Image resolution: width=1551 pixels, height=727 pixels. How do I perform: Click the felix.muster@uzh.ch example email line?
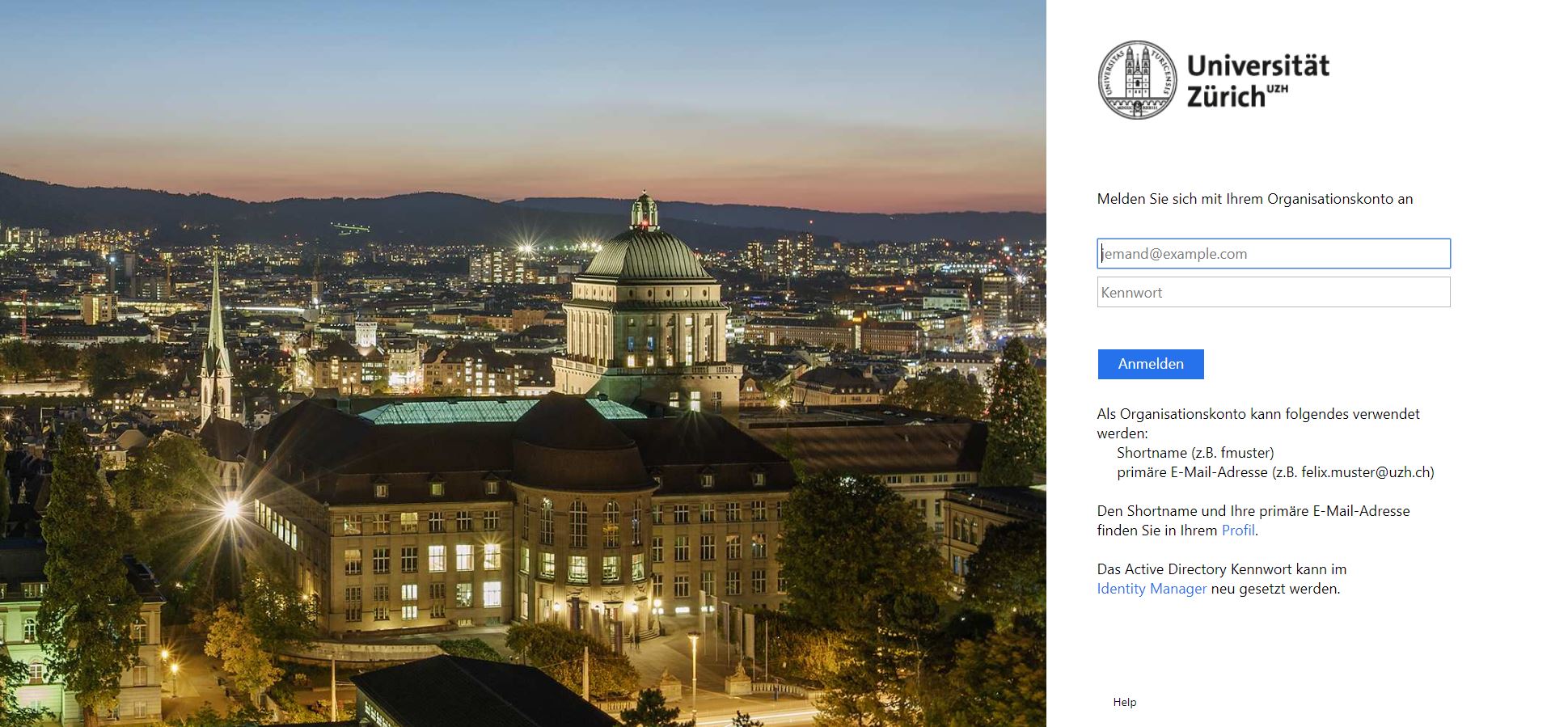click(x=1274, y=472)
